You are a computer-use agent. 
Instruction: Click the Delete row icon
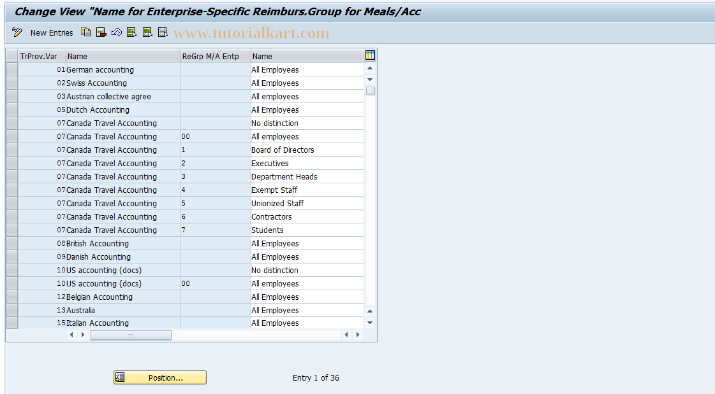pos(101,32)
